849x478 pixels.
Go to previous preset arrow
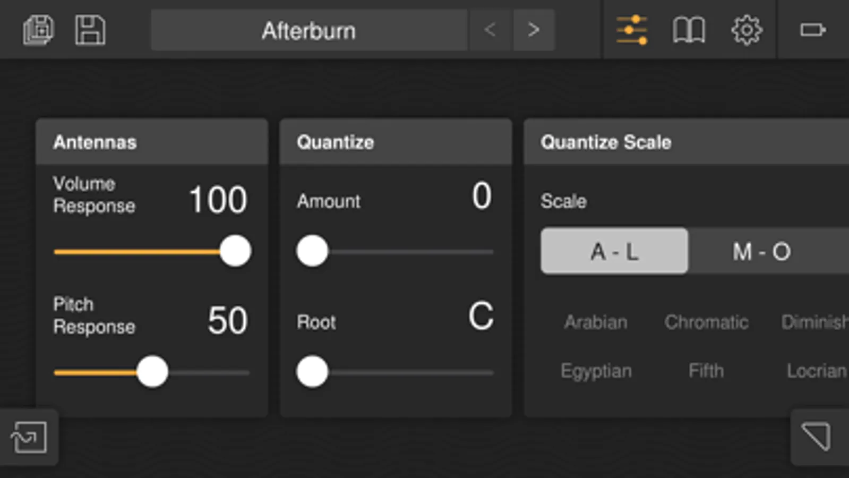tap(490, 30)
